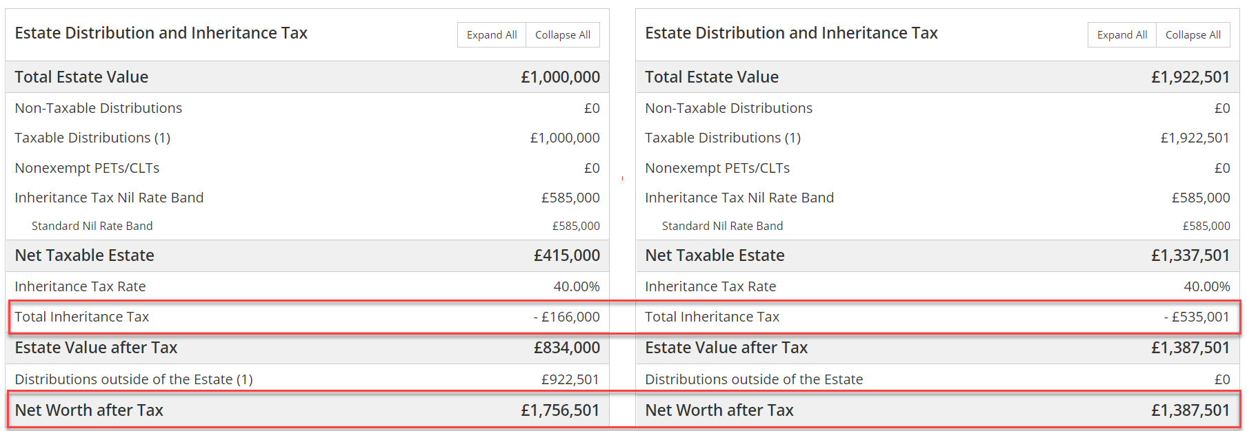Expand Inheritance Tax Nil Rate Band right row
The height and width of the screenshot is (431, 1247).
click(x=937, y=198)
